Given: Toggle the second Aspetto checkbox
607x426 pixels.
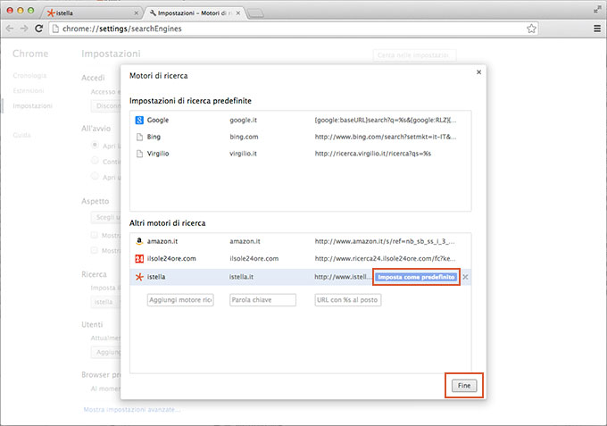Looking at the screenshot, I should pyautogui.click(x=94, y=250).
